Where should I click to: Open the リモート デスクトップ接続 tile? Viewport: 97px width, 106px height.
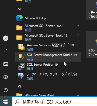click(92, 10)
